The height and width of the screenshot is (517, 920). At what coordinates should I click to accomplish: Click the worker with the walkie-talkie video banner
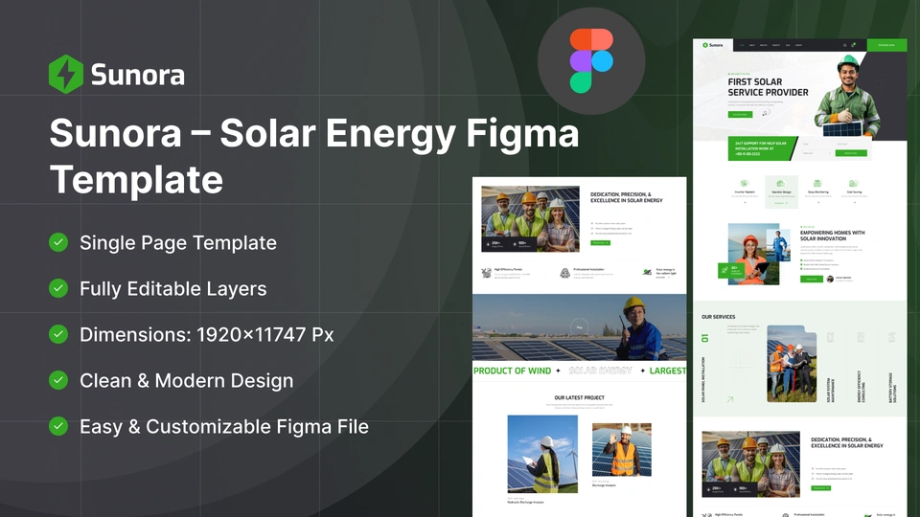point(579,327)
